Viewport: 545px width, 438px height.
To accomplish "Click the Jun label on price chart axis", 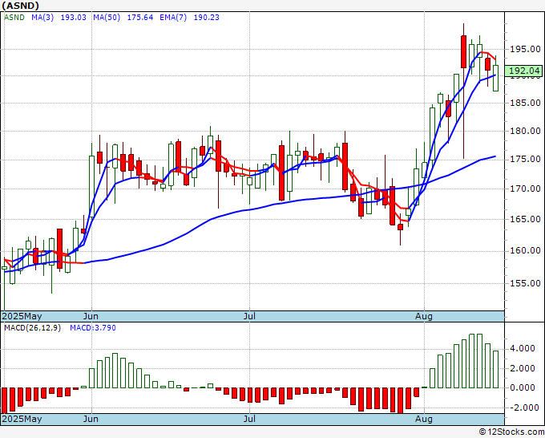I will (x=91, y=316).
